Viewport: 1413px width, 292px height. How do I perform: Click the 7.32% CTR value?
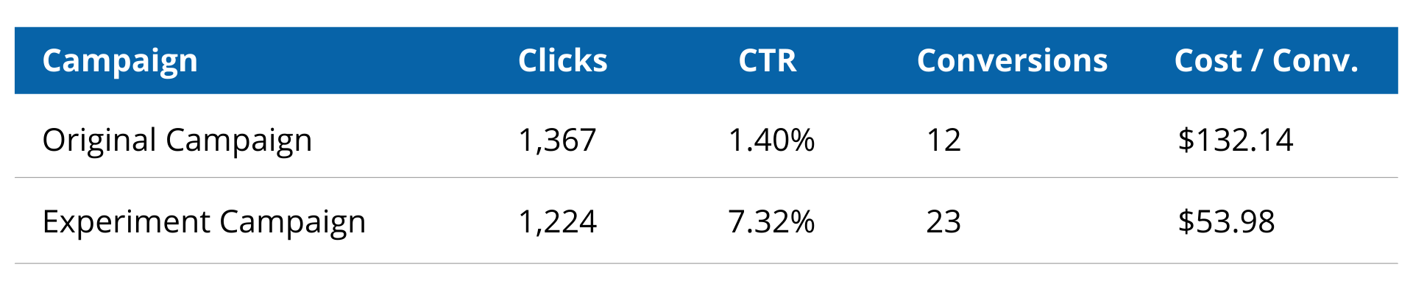771,221
